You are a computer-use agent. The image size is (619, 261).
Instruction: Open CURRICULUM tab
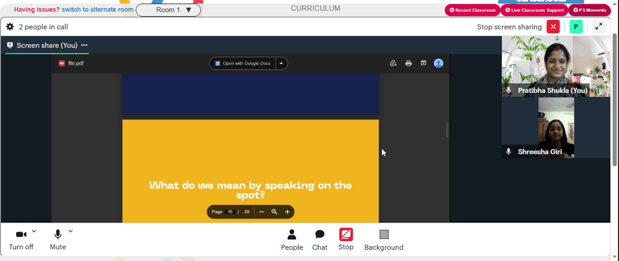click(316, 8)
